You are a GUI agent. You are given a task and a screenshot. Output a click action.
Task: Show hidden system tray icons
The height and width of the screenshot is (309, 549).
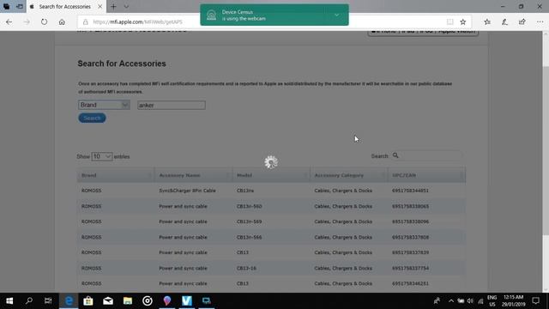[451, 301]
